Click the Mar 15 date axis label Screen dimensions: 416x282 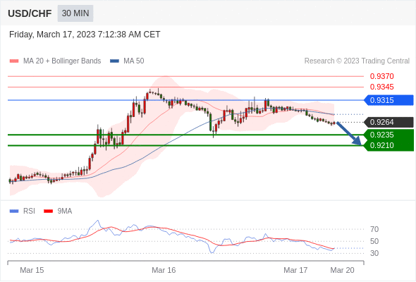32,270
